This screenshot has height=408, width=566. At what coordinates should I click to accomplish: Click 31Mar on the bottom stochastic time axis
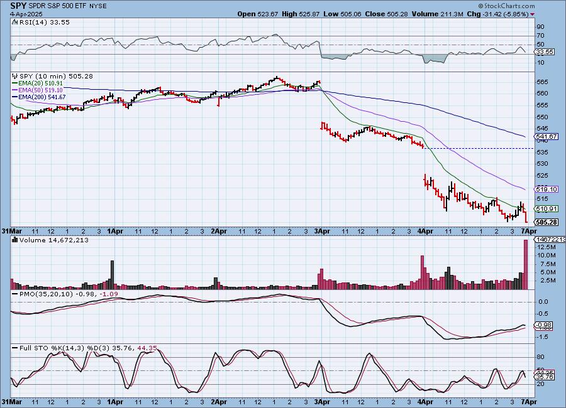[x=11, y=402]
